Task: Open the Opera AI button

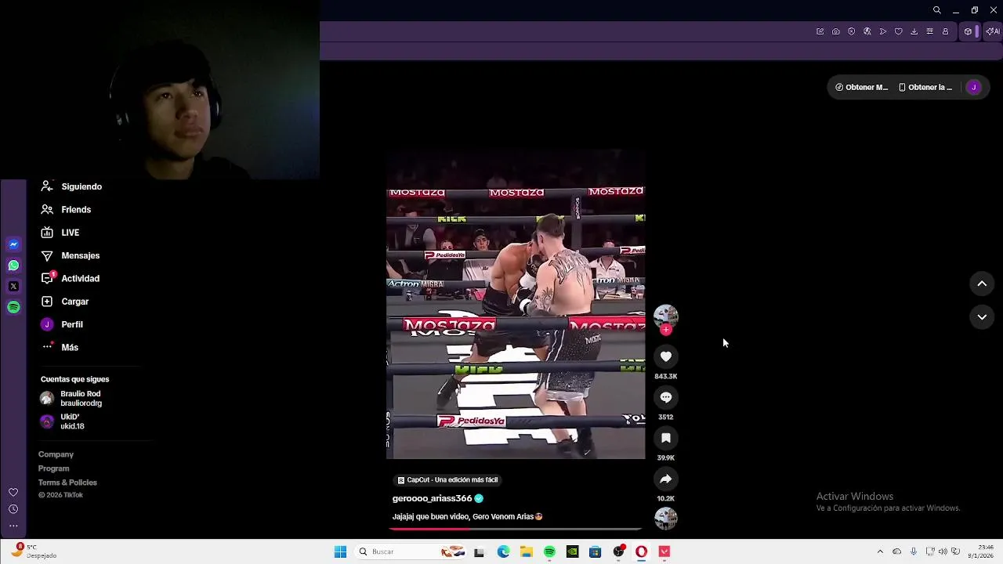Action: [993, 31]
